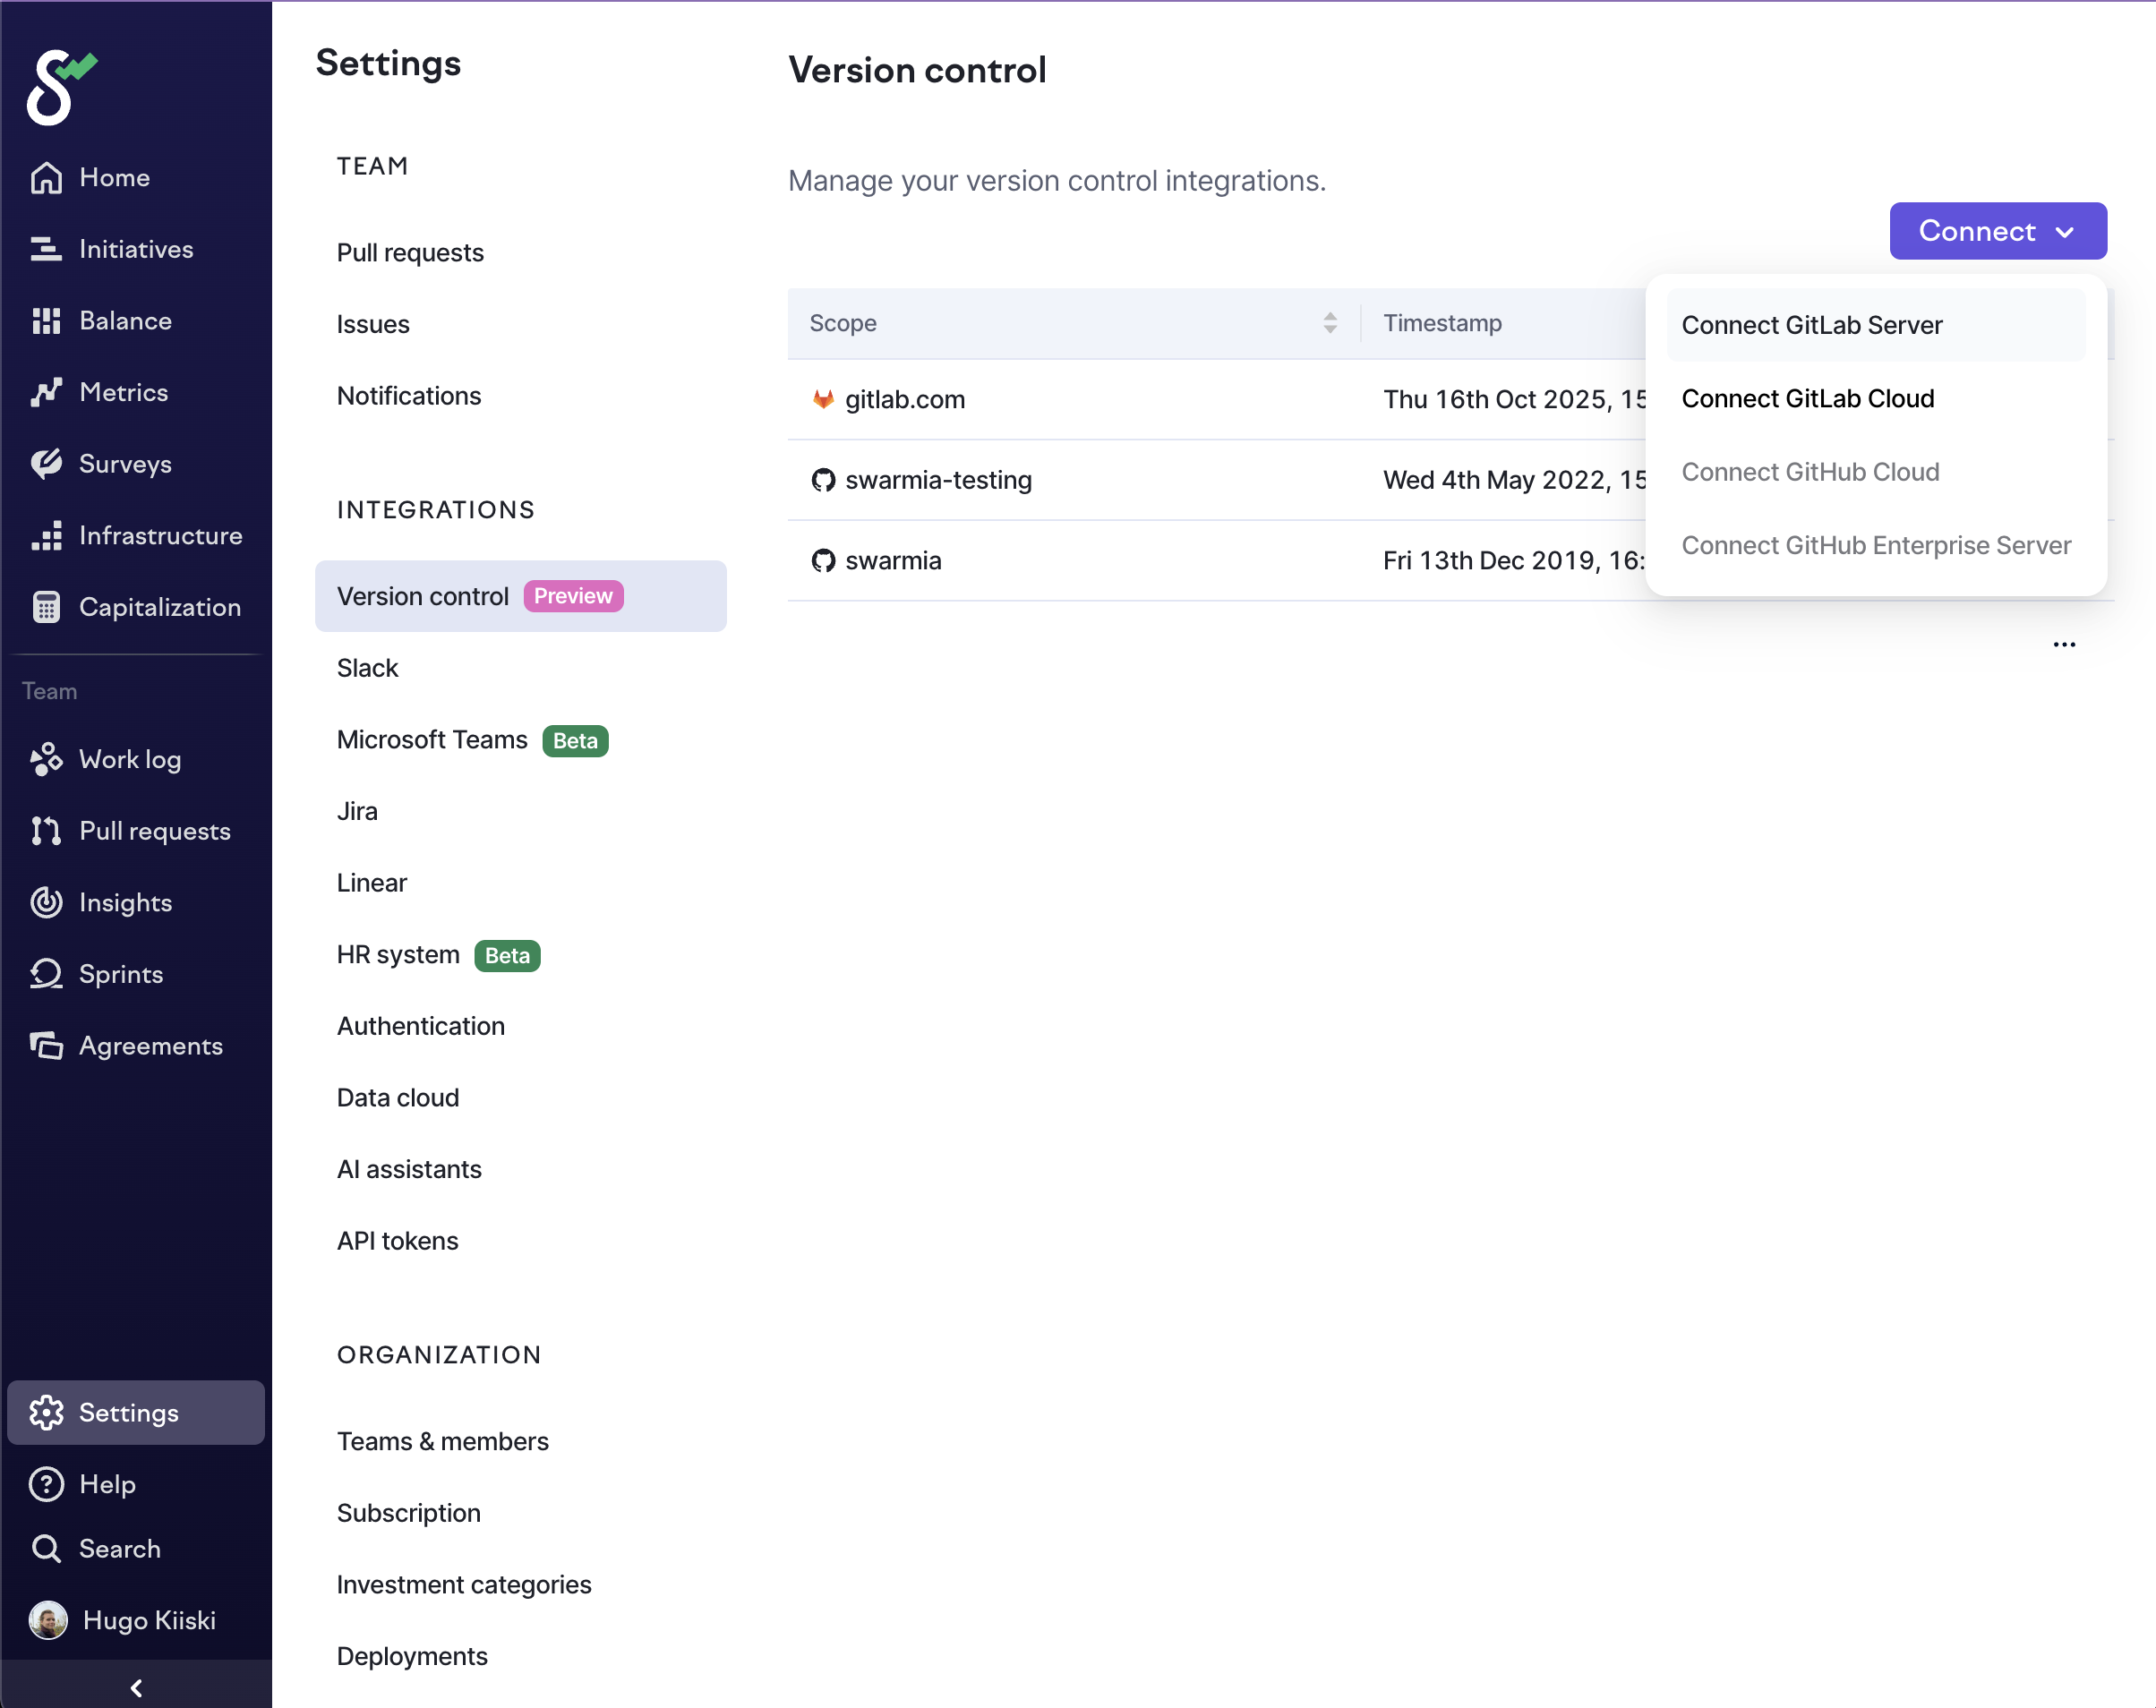The width and height of the screenshot is (2156, 1708).
Task: Choose Connect GitLab Cloud option
Action: 1807,398
